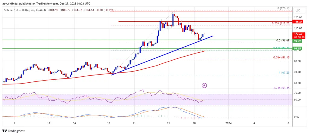309x135 pixels.
Task: Click the purple lightning bolt event icon
Action: click(205, 85)
